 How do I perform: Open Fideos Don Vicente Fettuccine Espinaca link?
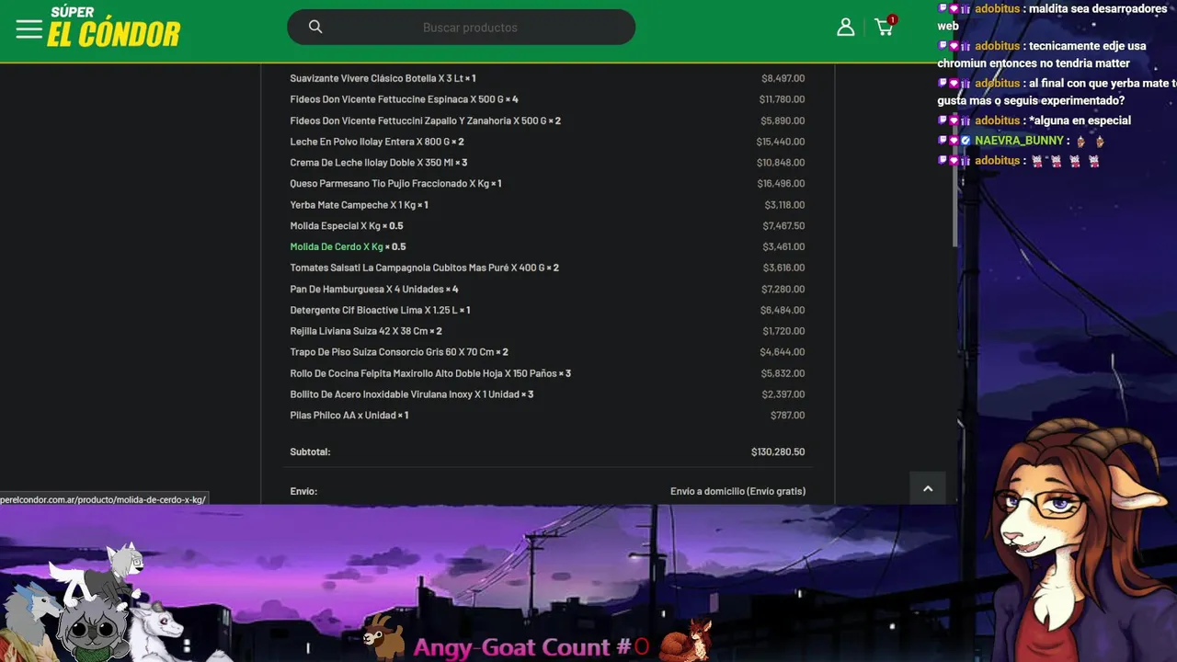pos(396,99)
